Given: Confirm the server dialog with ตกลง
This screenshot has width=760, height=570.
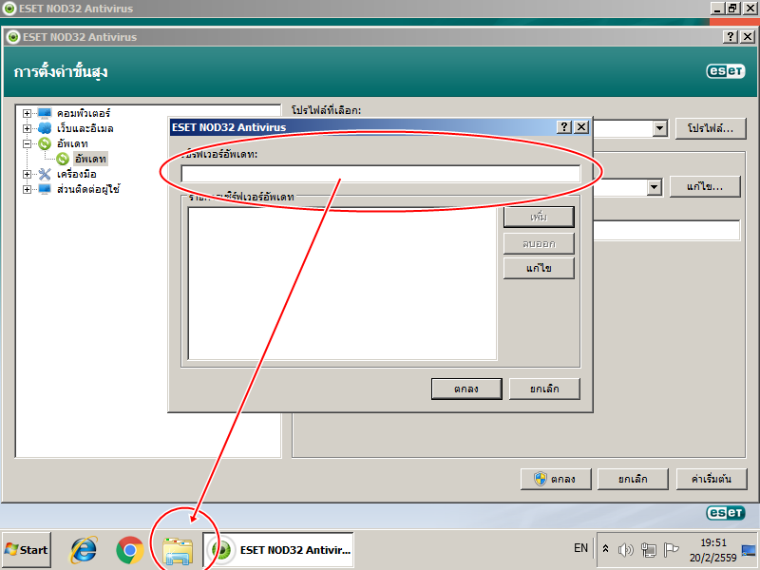Looking at the screenshot, I should [466, 389].
